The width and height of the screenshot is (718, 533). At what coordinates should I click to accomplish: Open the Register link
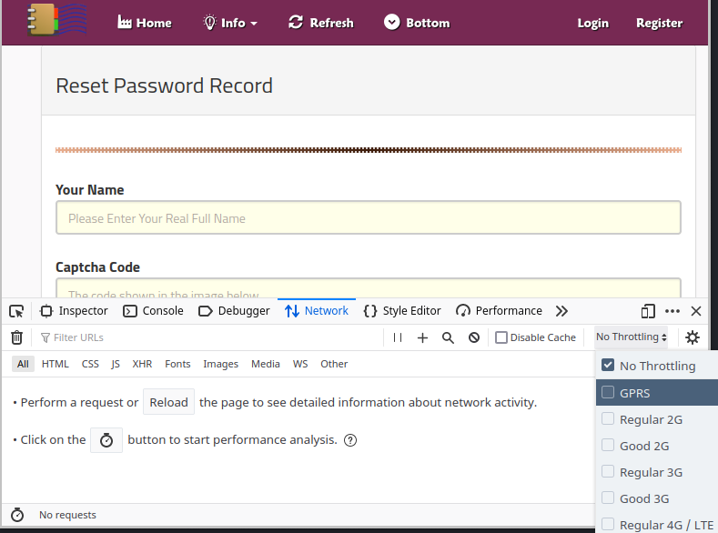click(x=659, y=23)
